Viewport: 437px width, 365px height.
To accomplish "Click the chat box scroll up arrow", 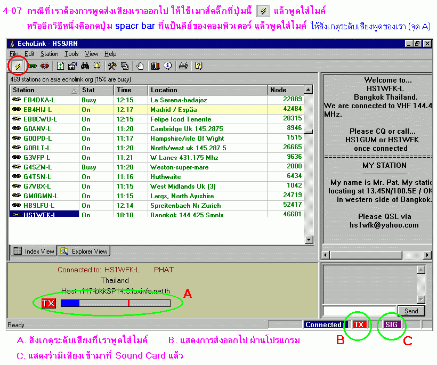I will click(421, 270).
